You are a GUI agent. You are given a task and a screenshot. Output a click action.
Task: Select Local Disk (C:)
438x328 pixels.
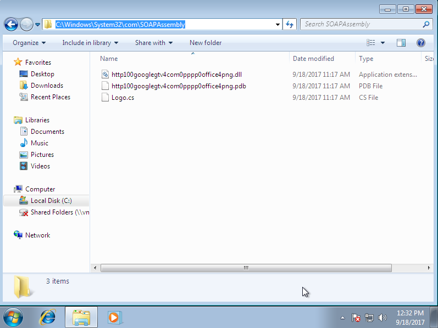click(x=51, y=201)
